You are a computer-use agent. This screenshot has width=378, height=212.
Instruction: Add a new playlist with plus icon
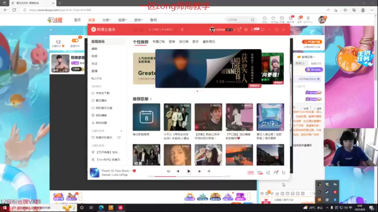coord(121,131)
